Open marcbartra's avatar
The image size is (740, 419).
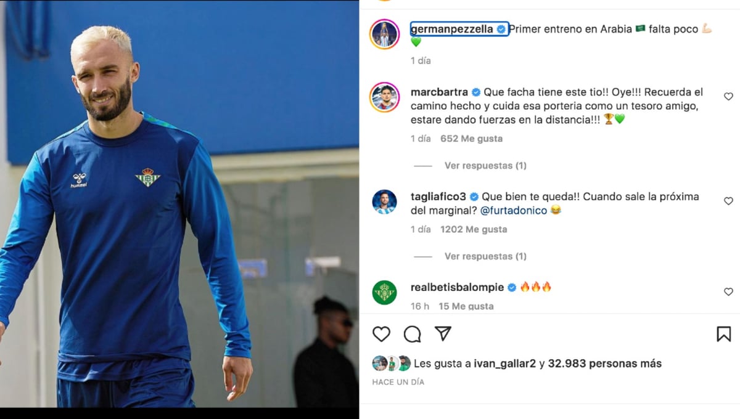(385, 97)
